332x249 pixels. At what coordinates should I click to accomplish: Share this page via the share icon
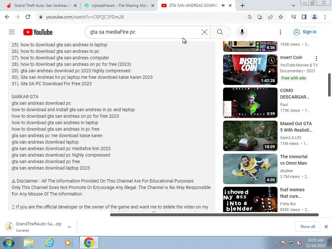tap(270, 17)
